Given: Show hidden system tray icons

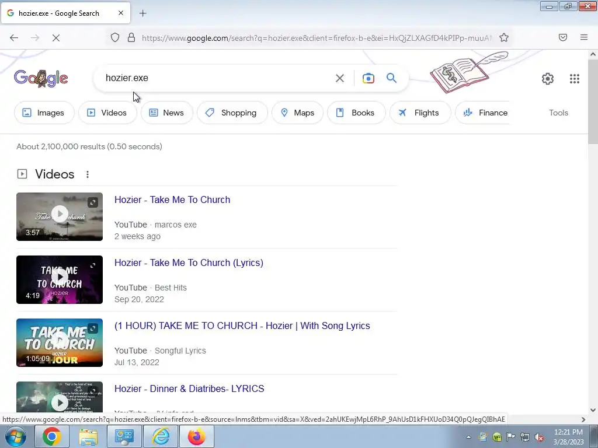Looking at the screenshot, I should coord(468,437).
